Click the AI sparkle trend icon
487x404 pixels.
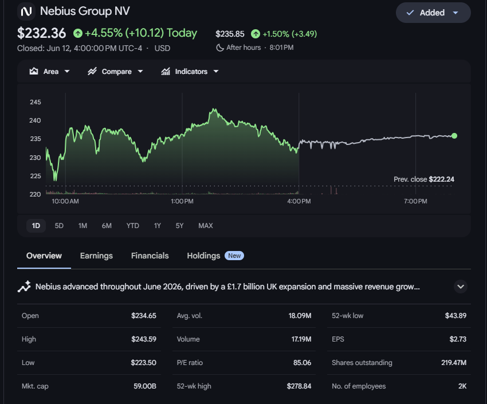(x=24, y=287)
